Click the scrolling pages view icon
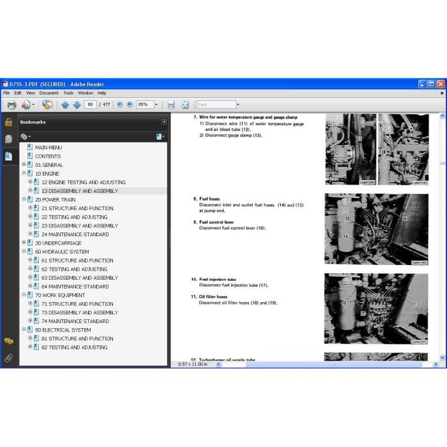Image resolution: width=447 pixels, height=447 pixels. pyautogui.click(x=171, y=105)
